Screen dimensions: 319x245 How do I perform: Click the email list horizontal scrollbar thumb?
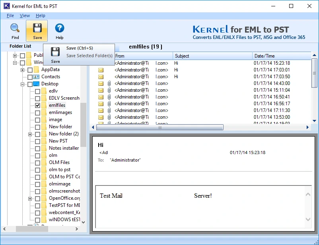point(160,127)
